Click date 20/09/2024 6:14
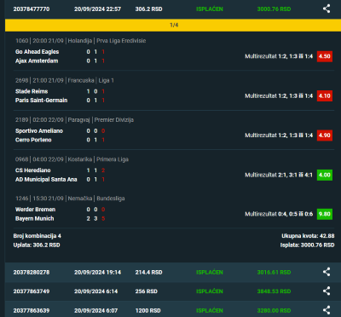Image resolution: width=341 pixels, height=317 pixels. pyautogui.click(x=95, y=291)
